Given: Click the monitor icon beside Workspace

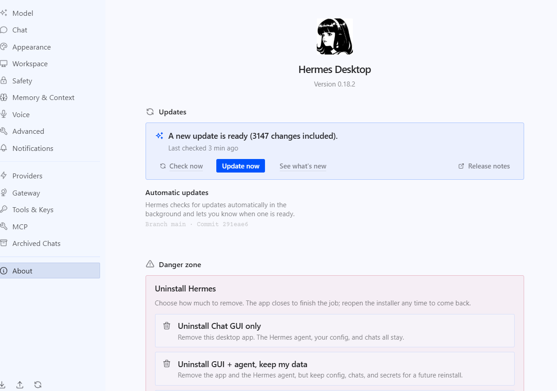Looking at the screenshot, I should [x=4, y=64].
